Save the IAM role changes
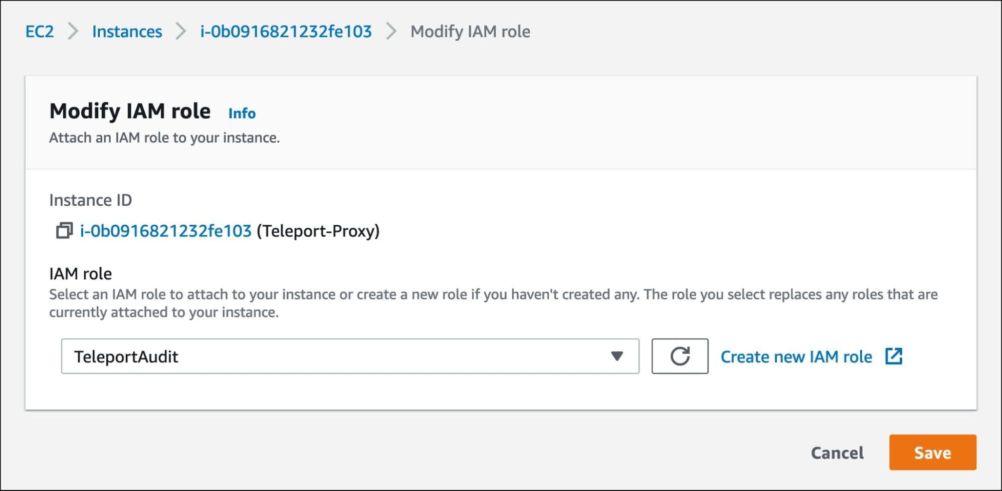1002x491 pixels. coord(932,453)
